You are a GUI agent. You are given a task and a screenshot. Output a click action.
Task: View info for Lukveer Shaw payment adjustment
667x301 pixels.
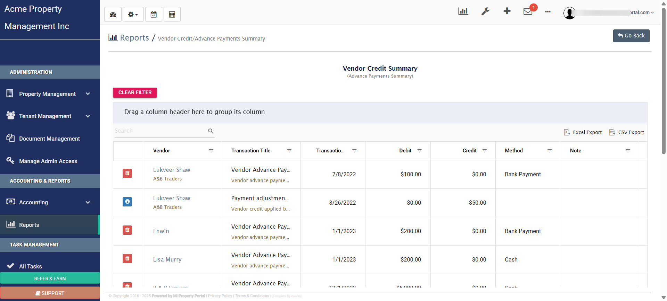127,202
